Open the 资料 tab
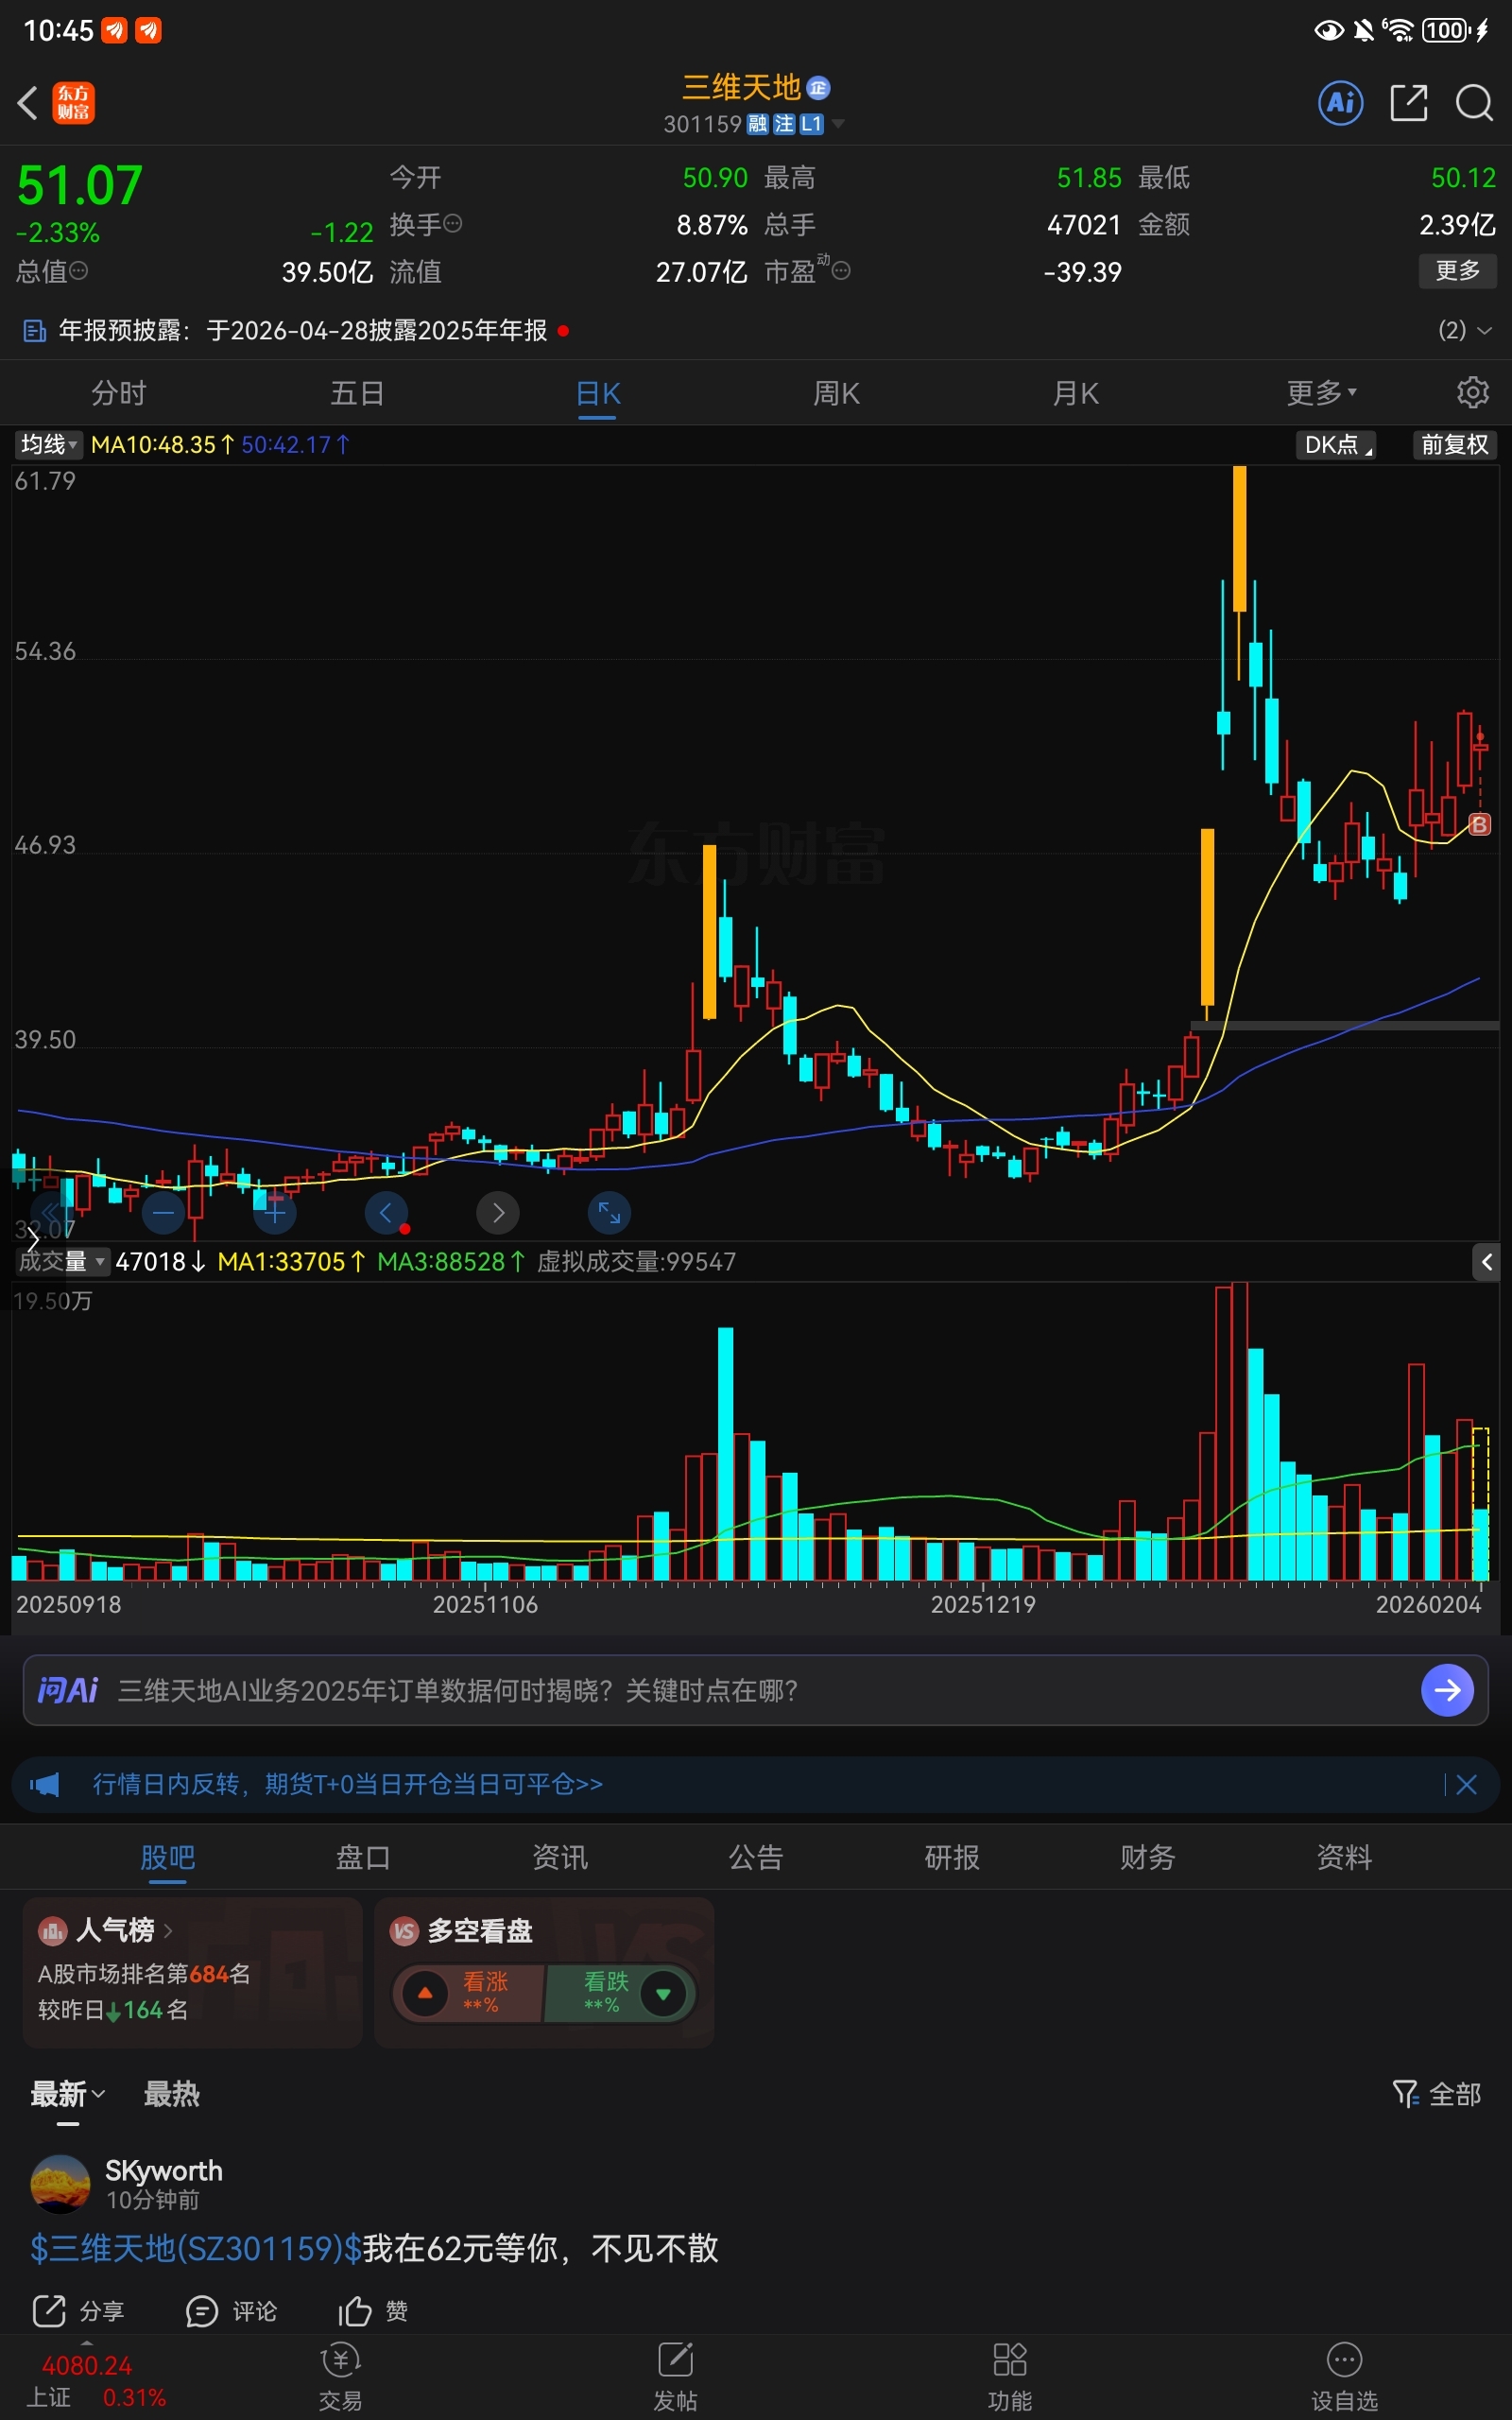 [1344, 1857]
